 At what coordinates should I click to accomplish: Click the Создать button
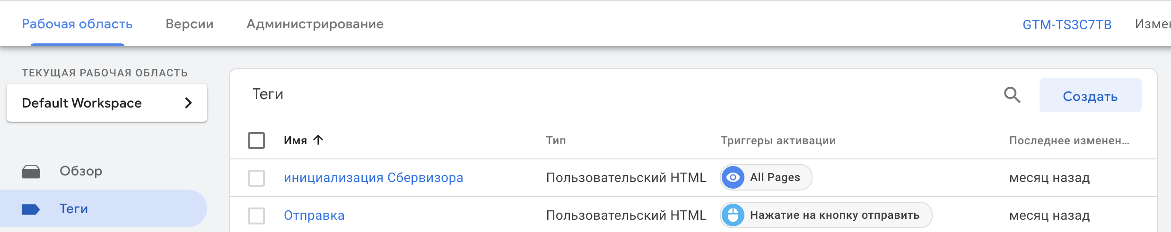(1090, 96)
